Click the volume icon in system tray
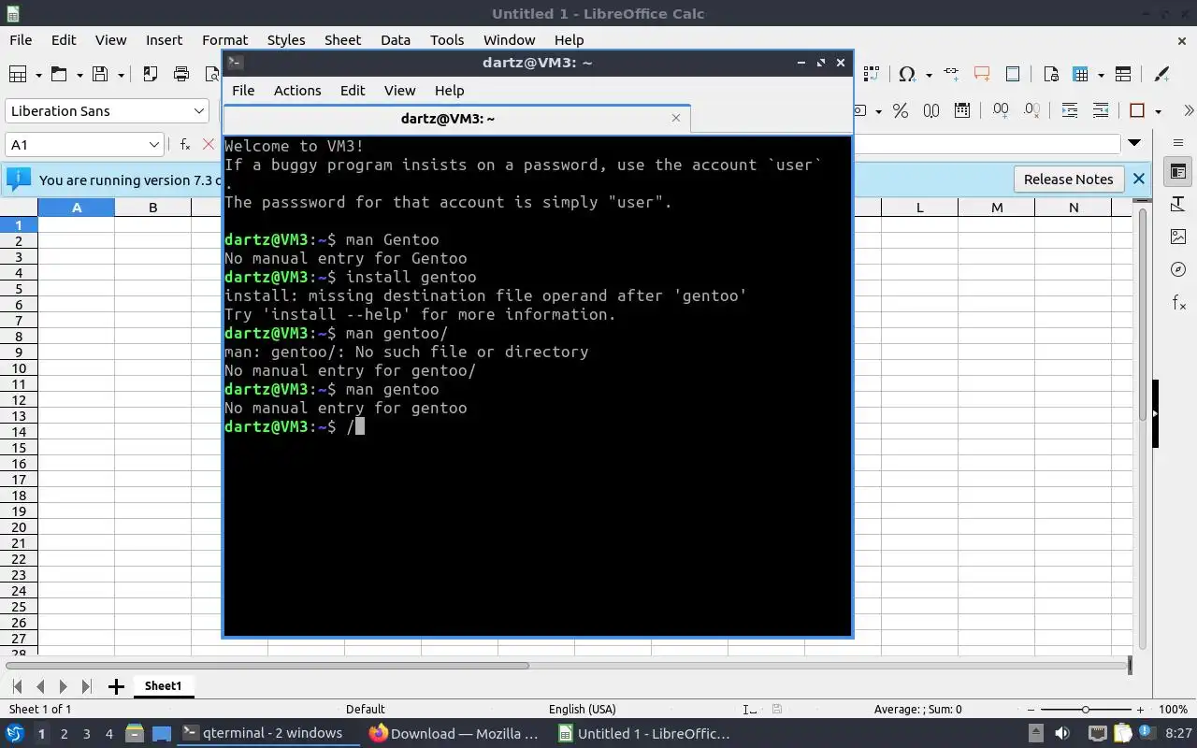Image resolution: width=1197 pixels, height=748 pixels. (x=1062, y=734)
